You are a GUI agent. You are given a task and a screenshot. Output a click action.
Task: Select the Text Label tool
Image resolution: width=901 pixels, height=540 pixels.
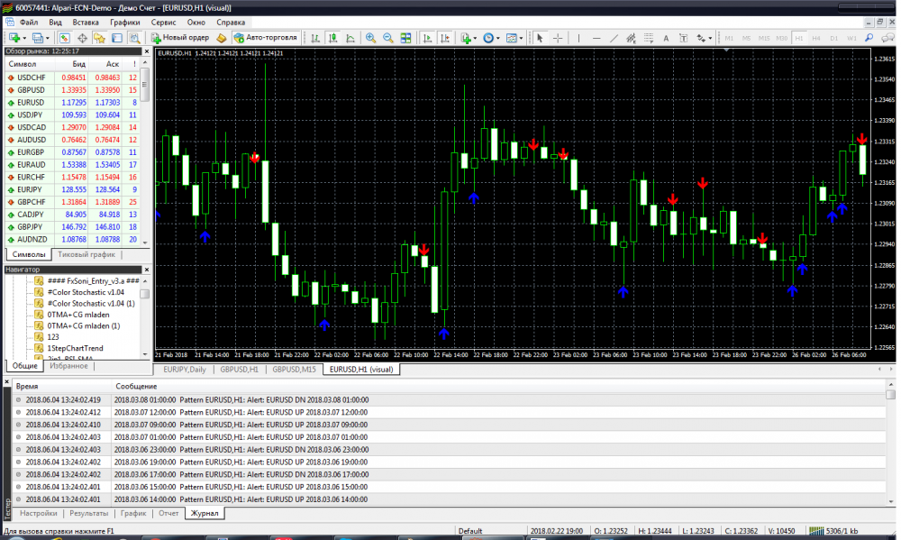(683, 38)
